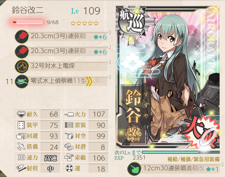225x177 pixels.
Task: Click the 鈴谷改二 ship card portrait
Action: [x=167, y=77]
